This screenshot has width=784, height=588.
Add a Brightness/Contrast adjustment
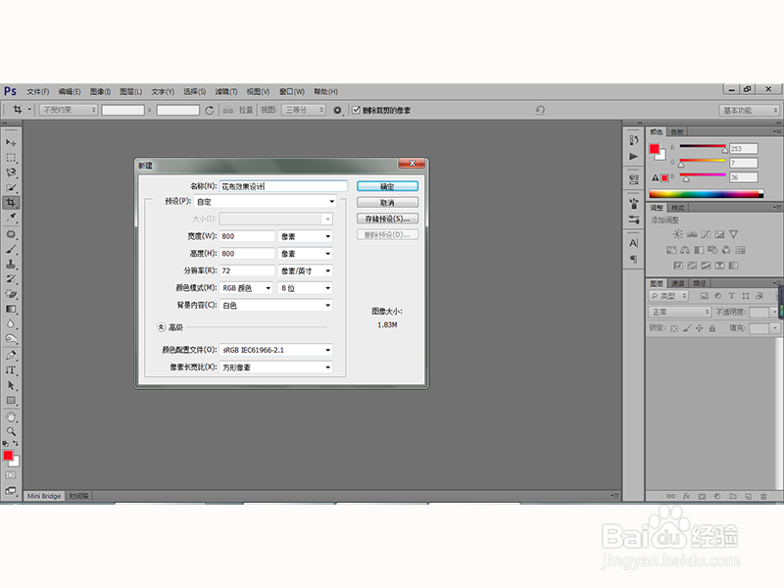[x=677, y=234]
